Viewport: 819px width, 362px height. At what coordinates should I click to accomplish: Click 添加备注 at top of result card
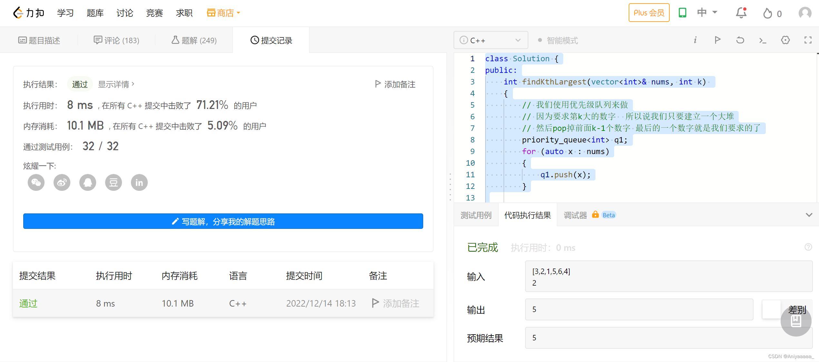(395, 84)
